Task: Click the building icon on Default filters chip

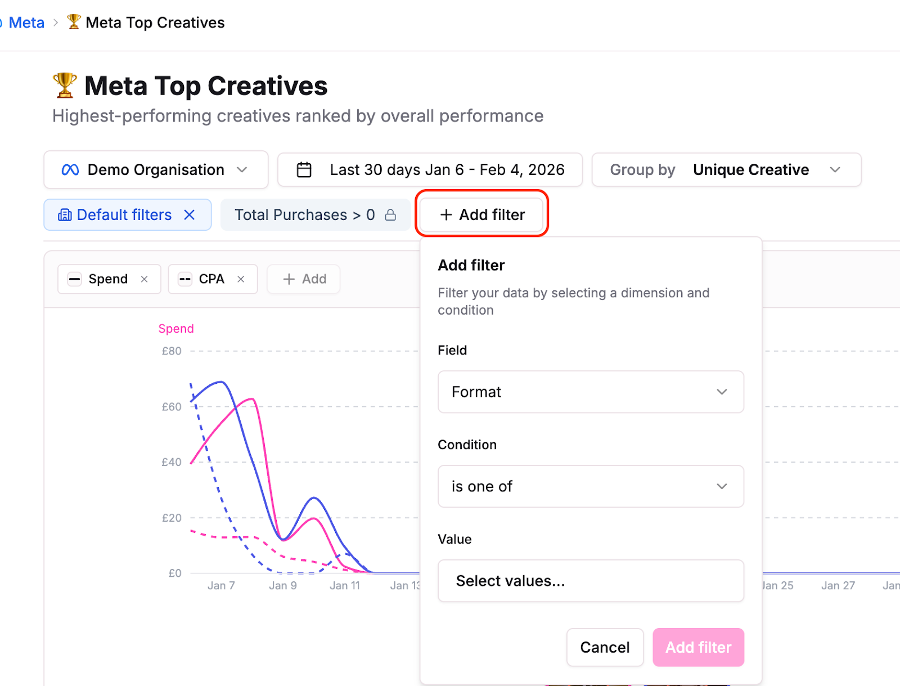Action: point(65,214)
